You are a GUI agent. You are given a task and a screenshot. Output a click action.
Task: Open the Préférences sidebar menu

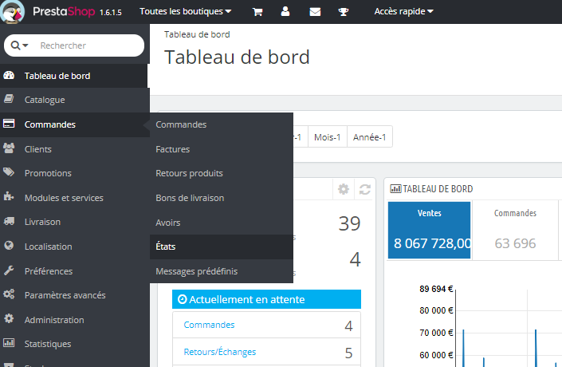pos(75,271)
